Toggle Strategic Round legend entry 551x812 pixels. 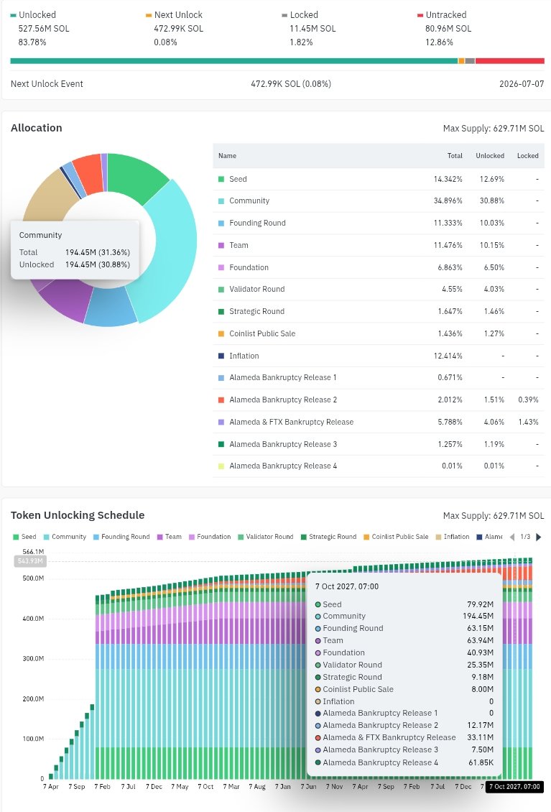329,537
